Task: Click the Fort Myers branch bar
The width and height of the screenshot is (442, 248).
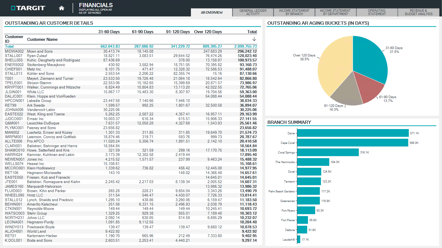Action: 306,210
